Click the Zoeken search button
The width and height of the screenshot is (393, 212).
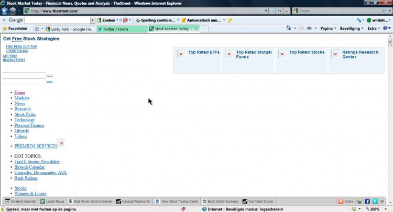pos(106,20)
